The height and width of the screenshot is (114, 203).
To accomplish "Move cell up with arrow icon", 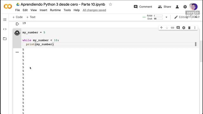I will click(x=161, y=28).
